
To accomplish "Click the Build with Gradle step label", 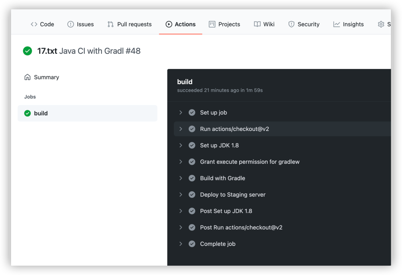I will coord(223,178).
